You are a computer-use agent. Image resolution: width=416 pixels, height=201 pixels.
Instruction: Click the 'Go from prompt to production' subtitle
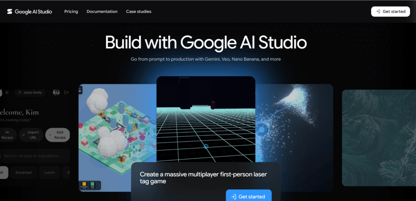pyautogui.click(x=206, y=59)
